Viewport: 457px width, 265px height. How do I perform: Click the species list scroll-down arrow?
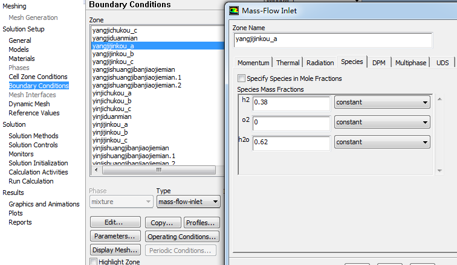[x=439, y=171]
